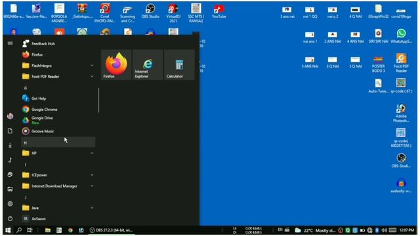420x236 pixels.
Task: Click the Windows Start button
Action: click(8, 230)
